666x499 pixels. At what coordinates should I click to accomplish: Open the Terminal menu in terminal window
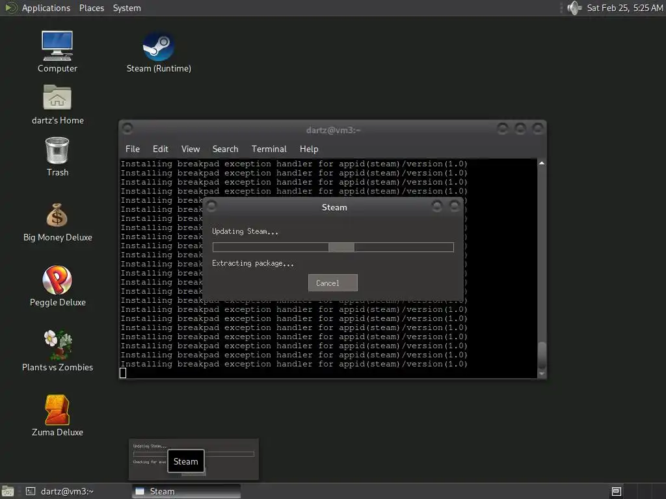coord(269,149)
